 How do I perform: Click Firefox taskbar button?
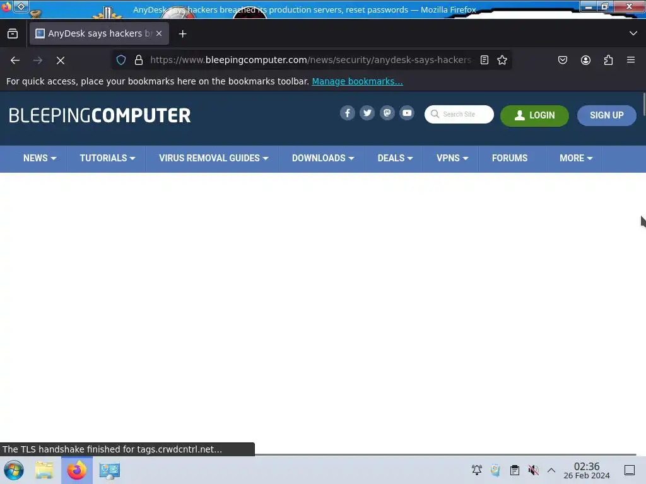[x=77, y=470]
